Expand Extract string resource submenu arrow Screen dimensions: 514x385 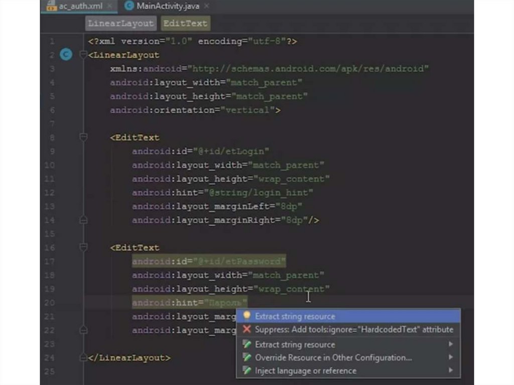[451, 344]
